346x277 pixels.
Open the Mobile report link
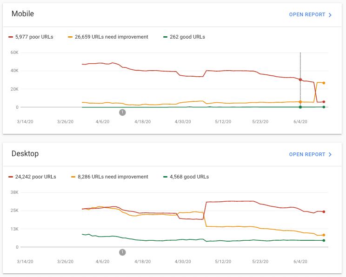click(x=307, y=14)
